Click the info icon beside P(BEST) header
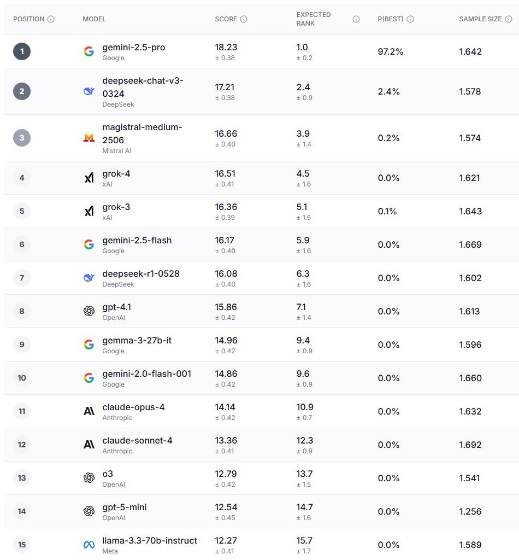Image resolution: width=519 pixels, height=560 pixels. tap(410, 19)
